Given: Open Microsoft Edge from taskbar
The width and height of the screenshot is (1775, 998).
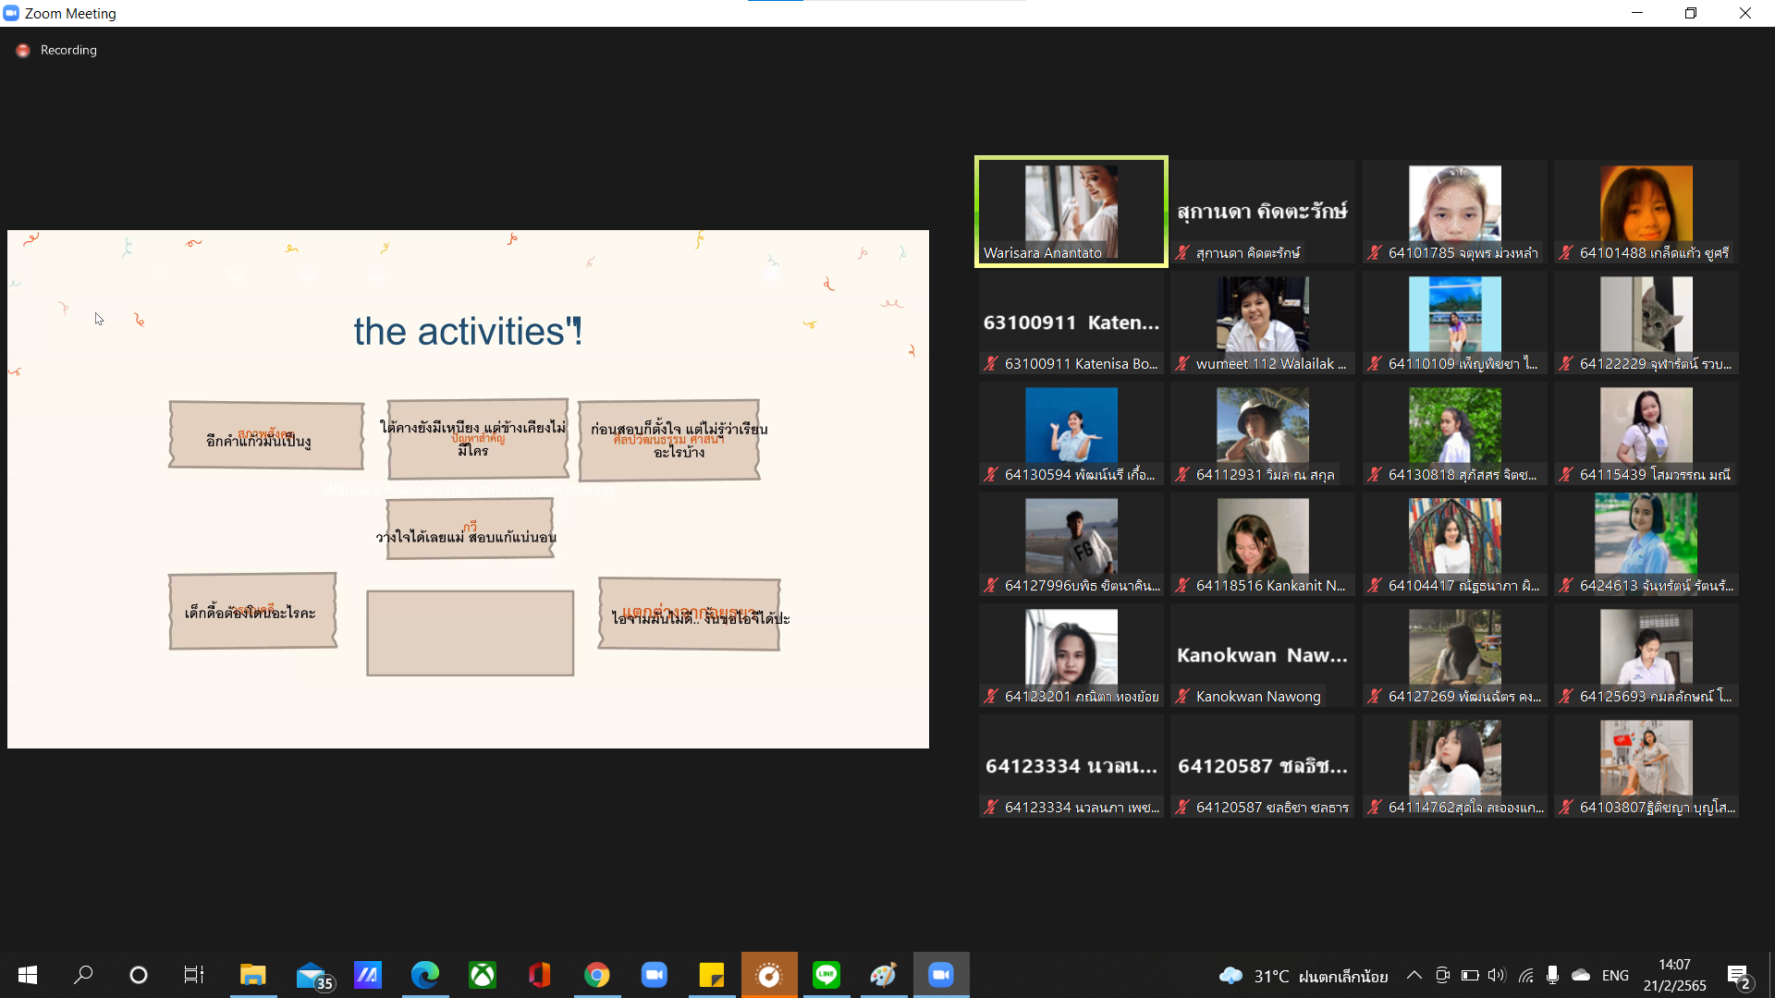Looking at the screenshot, I should (424, 975).
